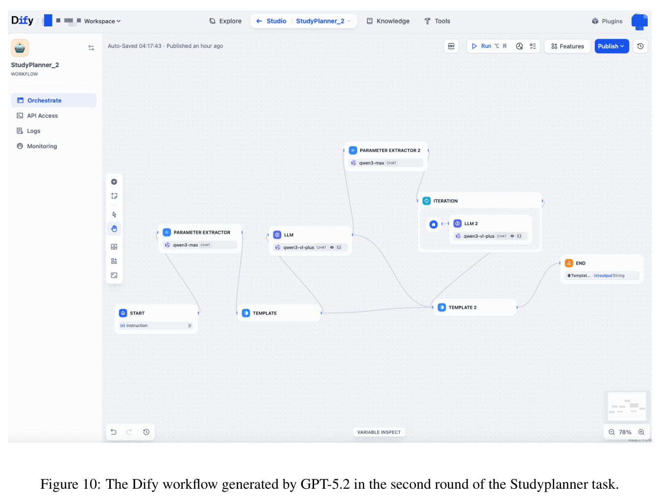Open the checklist icon beside Run
The height and width of the screenshot is (500, 661).
pyautogui.click(x=533, y=46)
